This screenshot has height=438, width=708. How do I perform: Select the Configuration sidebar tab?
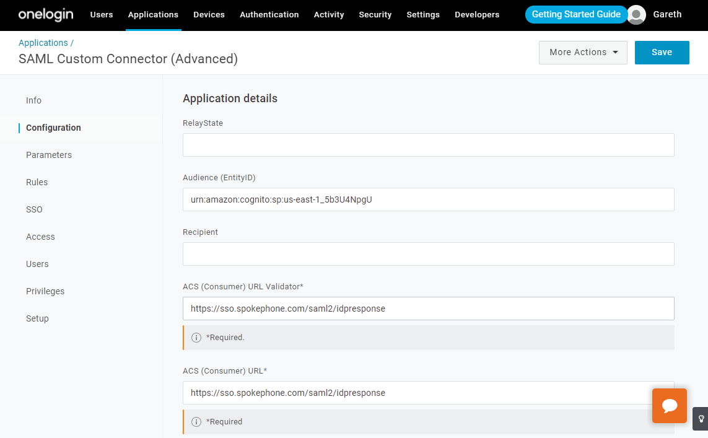pyautogui.click(x=53, y=128)
